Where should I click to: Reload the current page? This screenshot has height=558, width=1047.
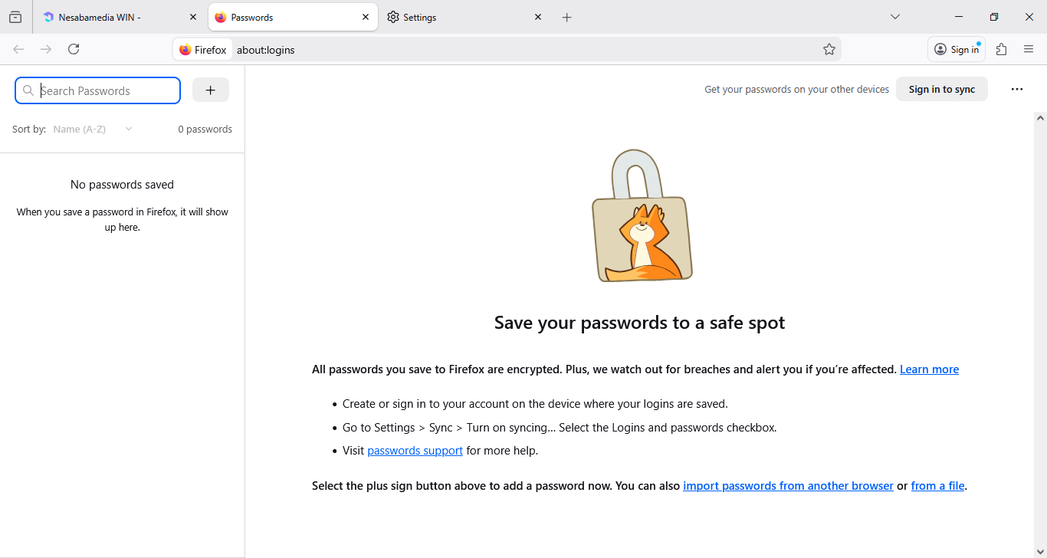click(74, 50)
